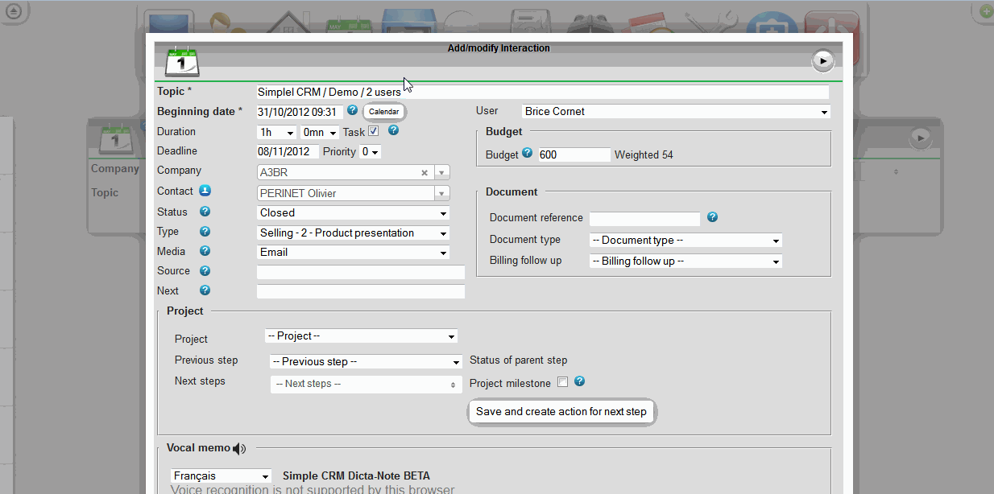The width and height of the screenshot is (994, 494).
Task: Open the Previous step dropdown
Action: click(366, 362)
